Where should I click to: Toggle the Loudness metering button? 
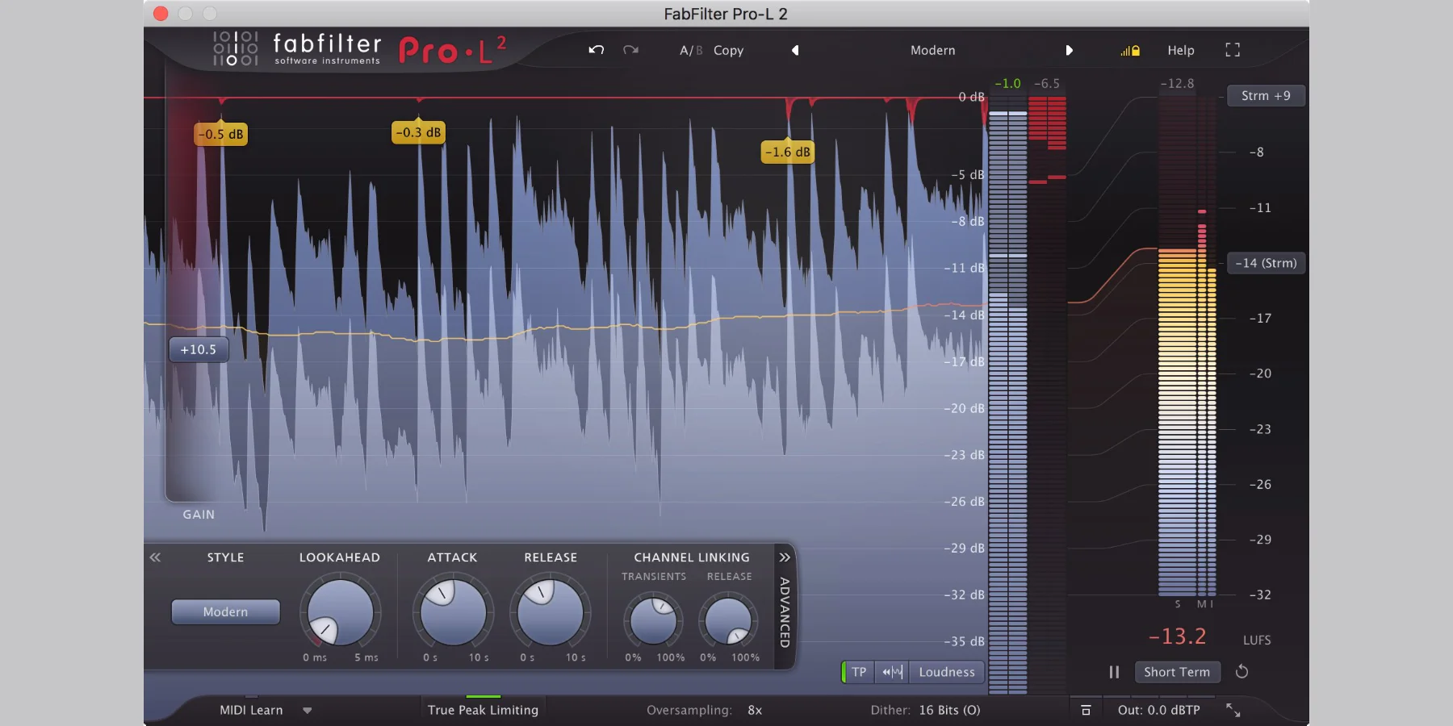click(946, 672)
